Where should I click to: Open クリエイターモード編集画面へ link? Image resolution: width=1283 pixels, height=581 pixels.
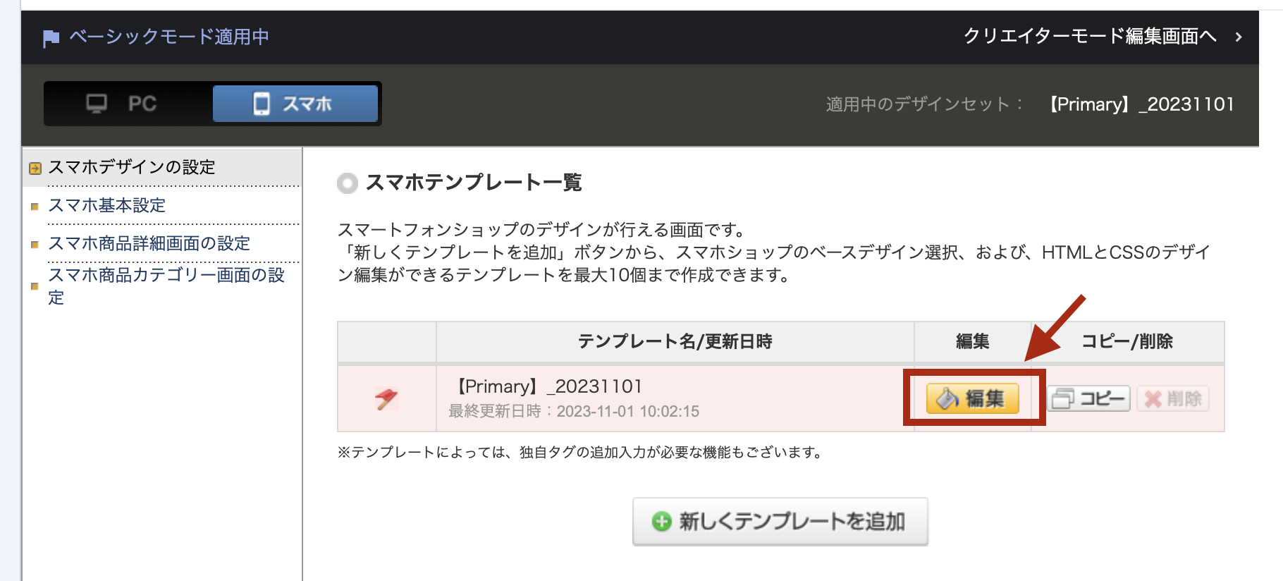(1089, 36)
